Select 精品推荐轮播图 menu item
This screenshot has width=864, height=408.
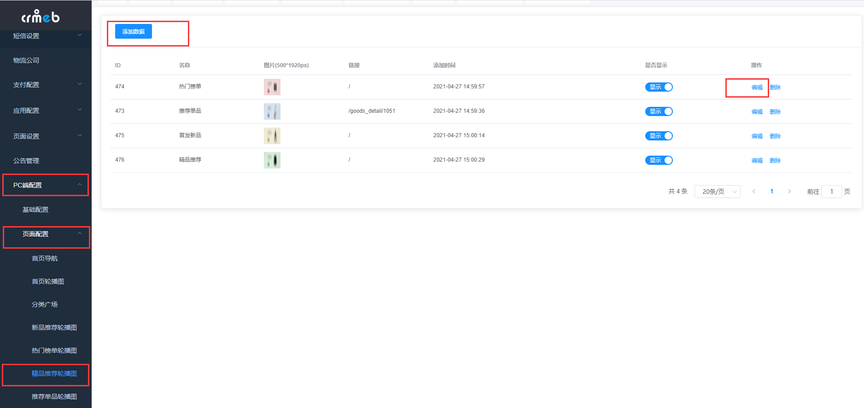[x=46, y=373]
